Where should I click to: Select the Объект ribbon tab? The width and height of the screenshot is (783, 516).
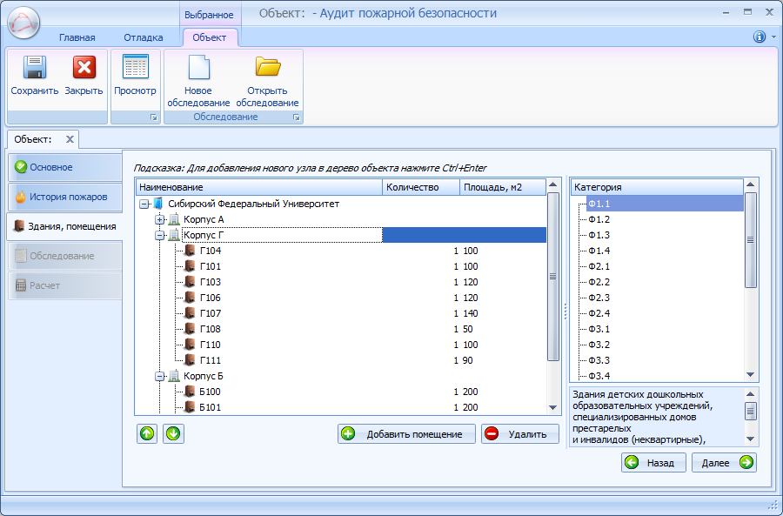(x=210, y=37)
